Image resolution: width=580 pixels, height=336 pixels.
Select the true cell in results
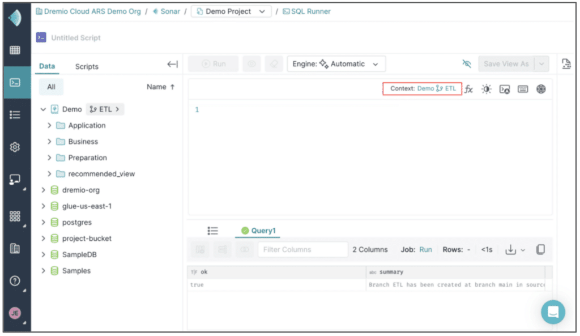click(x=276, y=285)
